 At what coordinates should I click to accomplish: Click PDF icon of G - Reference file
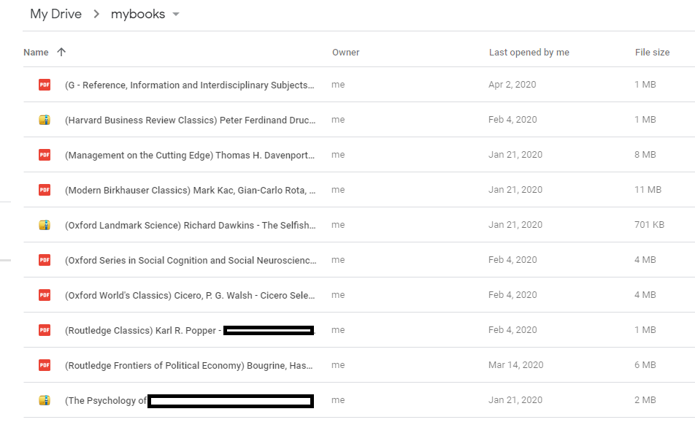coord(45,85)
